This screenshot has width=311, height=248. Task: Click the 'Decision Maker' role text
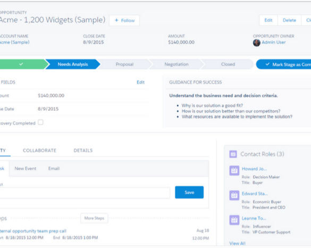pyautogui.click(x=266, y=177)
